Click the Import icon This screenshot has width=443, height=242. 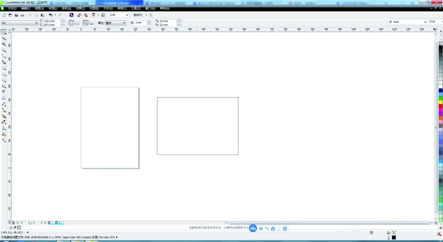(x=79, y=15)
